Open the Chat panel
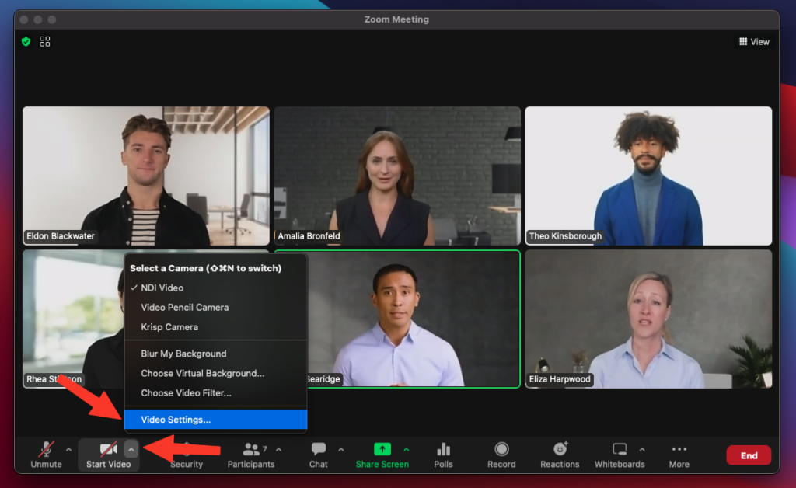796x488 pixels. (x=318, y=455)
